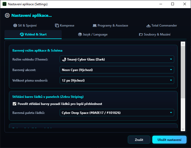Screen dimensions: 191x148
Task: Click the Barevná paleta řádků label
Action: coord(29,113)
